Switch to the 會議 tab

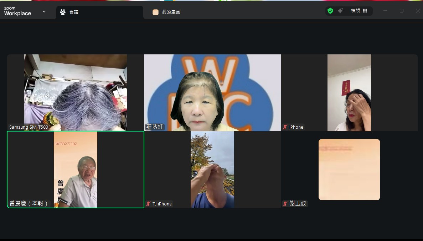(x=74, y=12)
